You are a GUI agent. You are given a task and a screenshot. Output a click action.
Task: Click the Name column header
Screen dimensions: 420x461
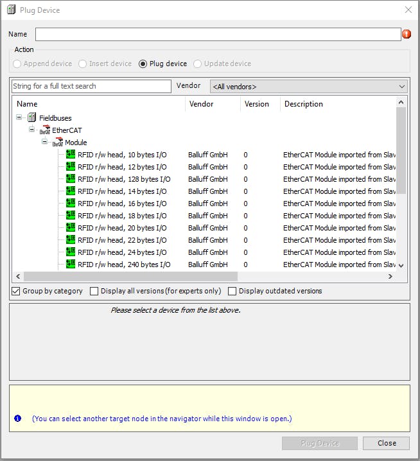click(x=98, y=104)
